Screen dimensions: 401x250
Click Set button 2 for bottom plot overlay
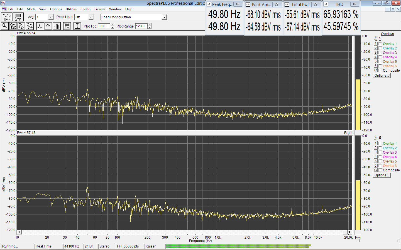pyautogui.click(x=375, y=148)
